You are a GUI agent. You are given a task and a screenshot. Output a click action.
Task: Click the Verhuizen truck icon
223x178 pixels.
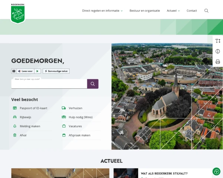coord(64,108)
